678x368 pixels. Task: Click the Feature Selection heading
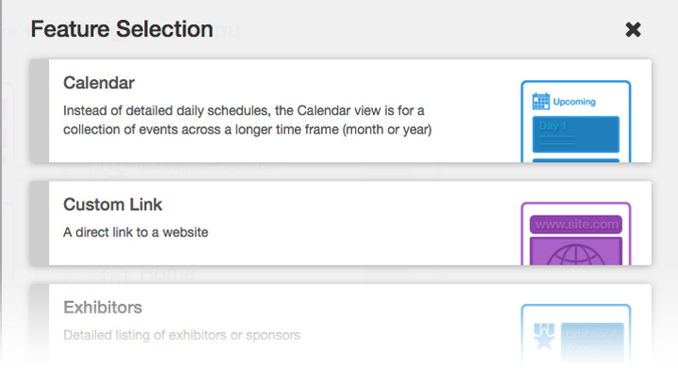click(x=121, y=29)
